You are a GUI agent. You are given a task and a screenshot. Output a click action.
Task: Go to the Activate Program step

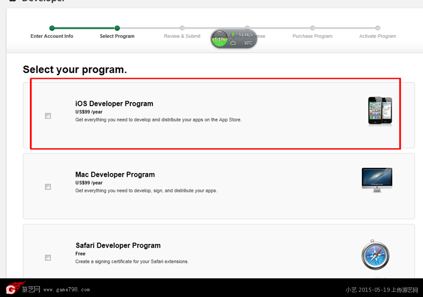click(x=378, y=36)
